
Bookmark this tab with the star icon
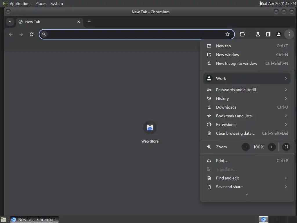(227, 34)
